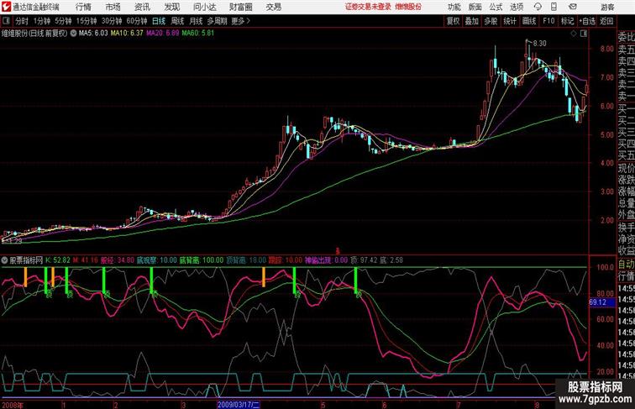The width and height of the screenshot is (635, 409).
Task: Switch to the 15分钟 period tab
Action: pos(87,21)
